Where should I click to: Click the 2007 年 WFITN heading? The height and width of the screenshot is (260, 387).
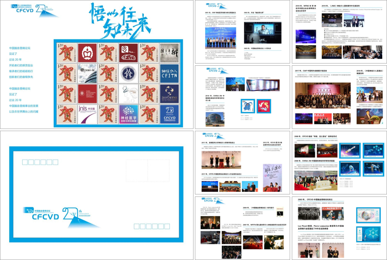(x=264, y=225)
